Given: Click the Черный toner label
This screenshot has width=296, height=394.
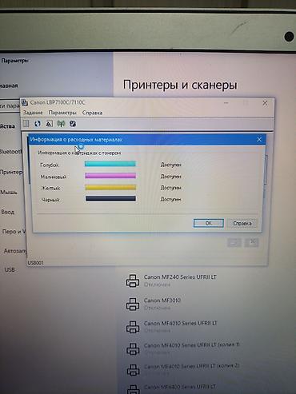Looking at the screenshot, I should tap(50, 200).
